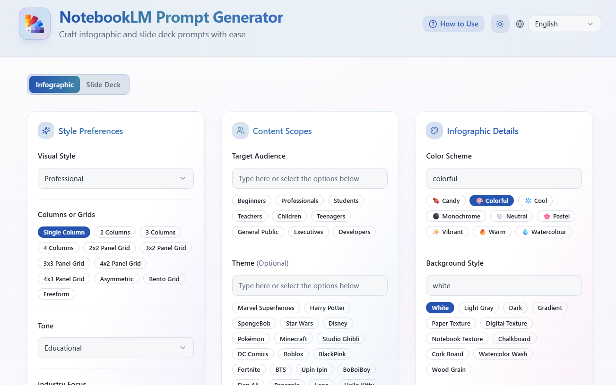Select Professionals as target audience
Image resolution: width=616 pixels, height=385 pixels.
[x=300, y=201]
